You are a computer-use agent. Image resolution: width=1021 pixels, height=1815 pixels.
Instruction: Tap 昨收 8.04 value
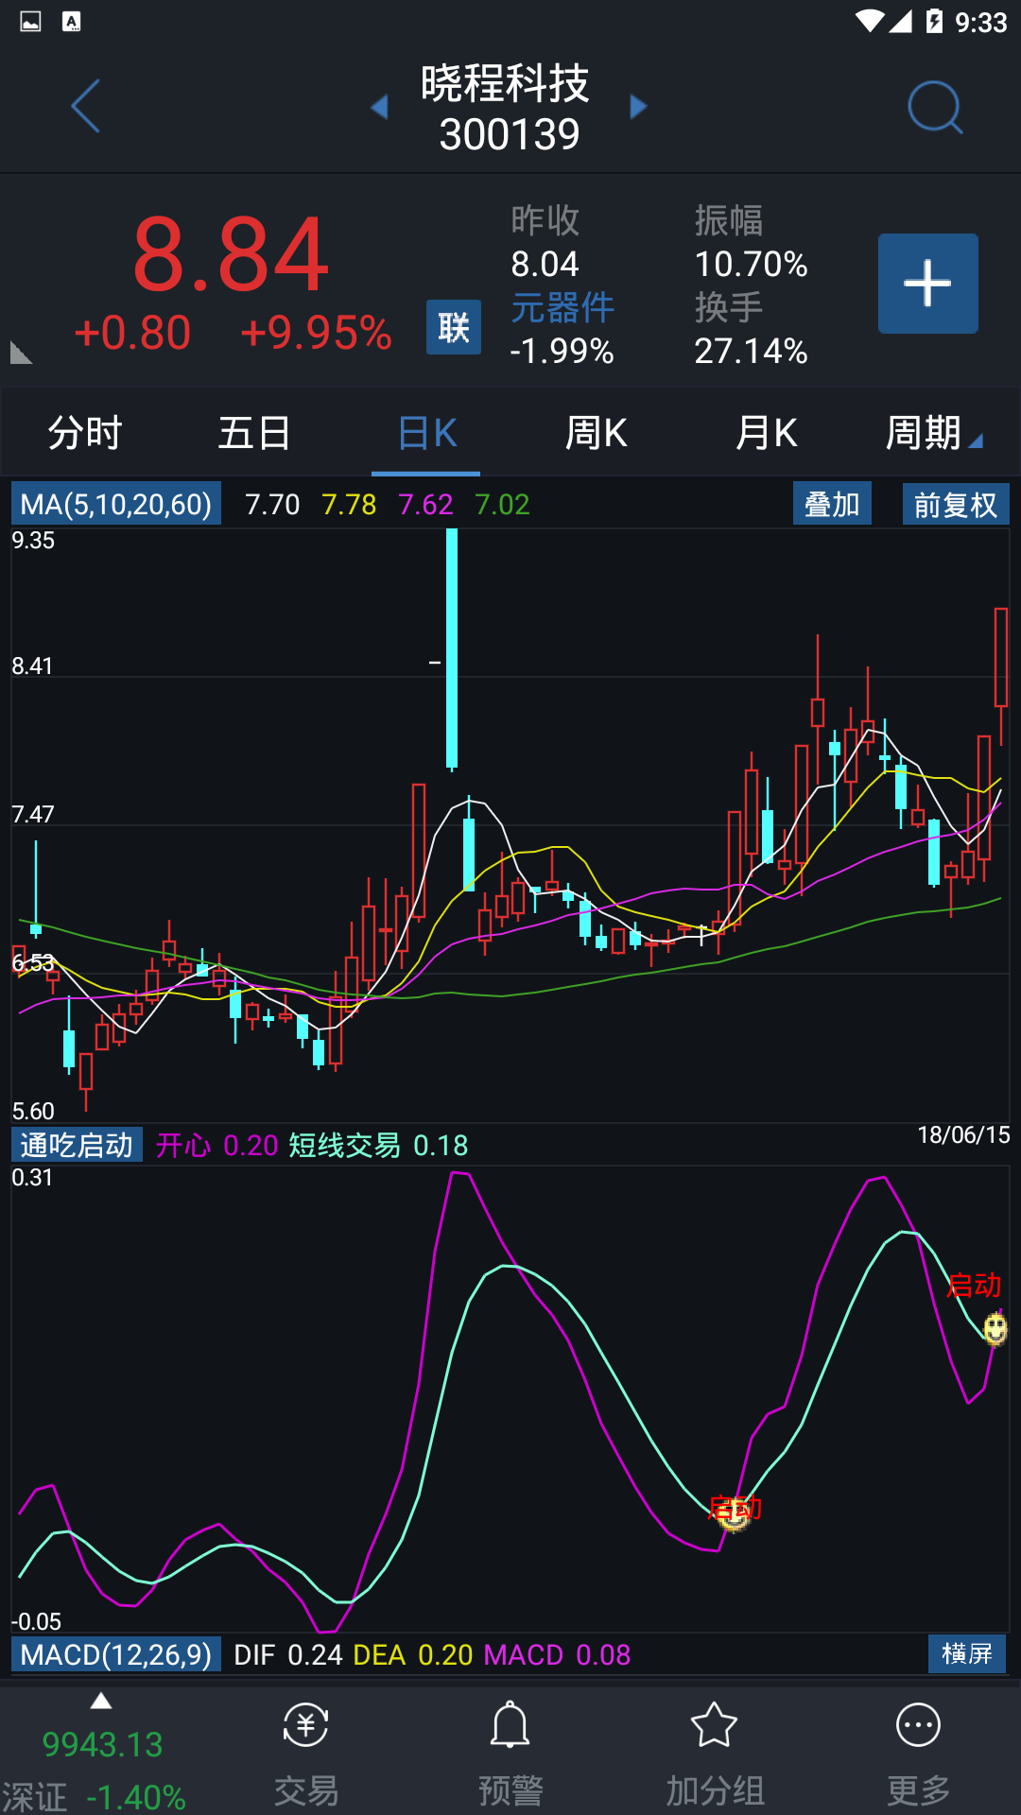545,264
